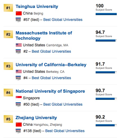Click the US flag next to Cambridge, MA
The width and height of the screenshot is (121, 139).
(19, 45)
